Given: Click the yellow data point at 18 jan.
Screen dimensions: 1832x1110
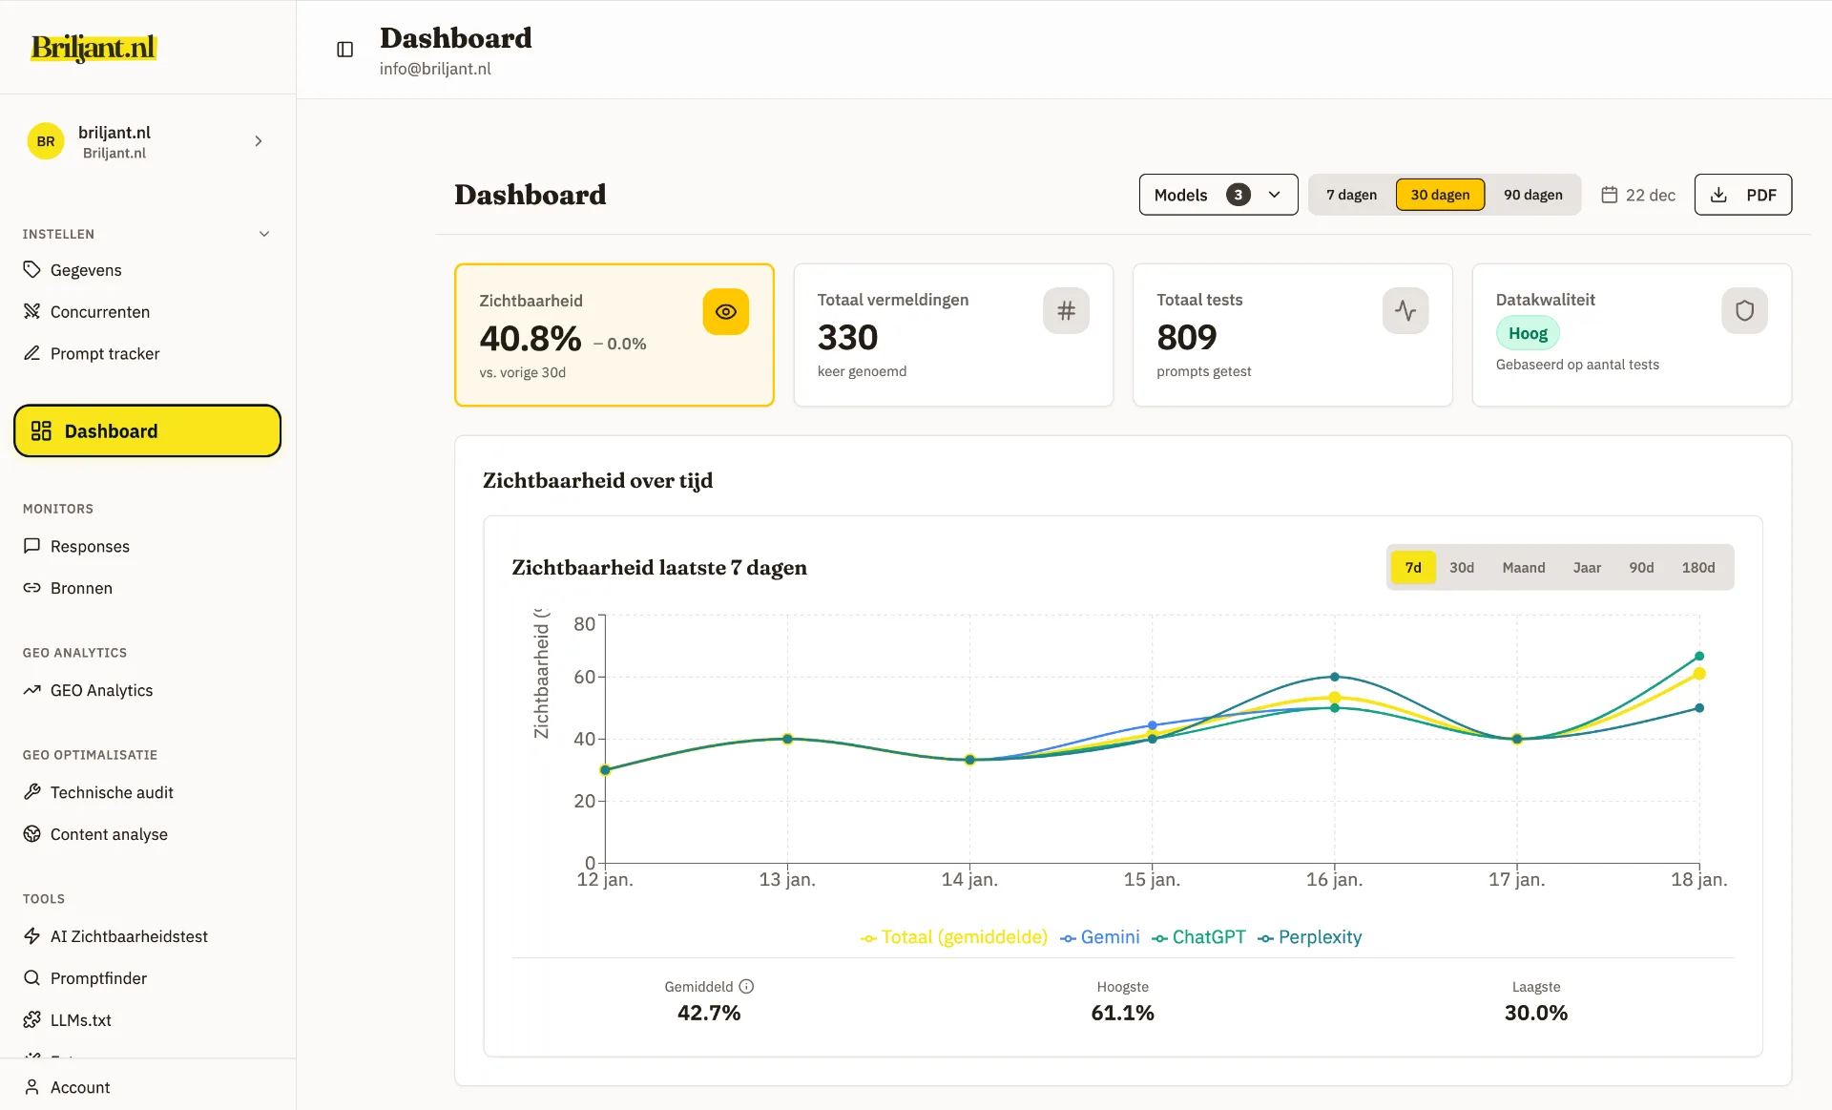Looking at the screenshot, I should (1698, 674).
